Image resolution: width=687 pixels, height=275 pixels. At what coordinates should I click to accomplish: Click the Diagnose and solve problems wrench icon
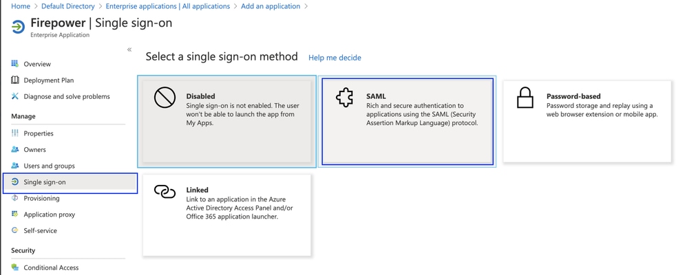(x=15, y=96)
